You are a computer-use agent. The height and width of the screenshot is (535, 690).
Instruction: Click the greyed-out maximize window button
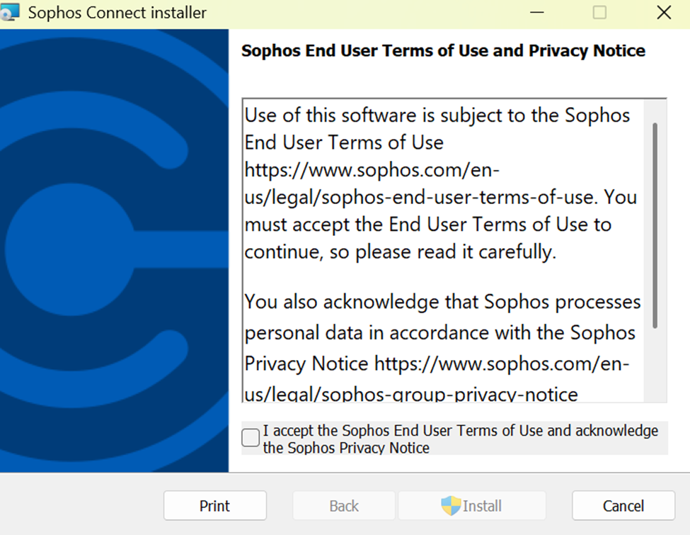599,12
